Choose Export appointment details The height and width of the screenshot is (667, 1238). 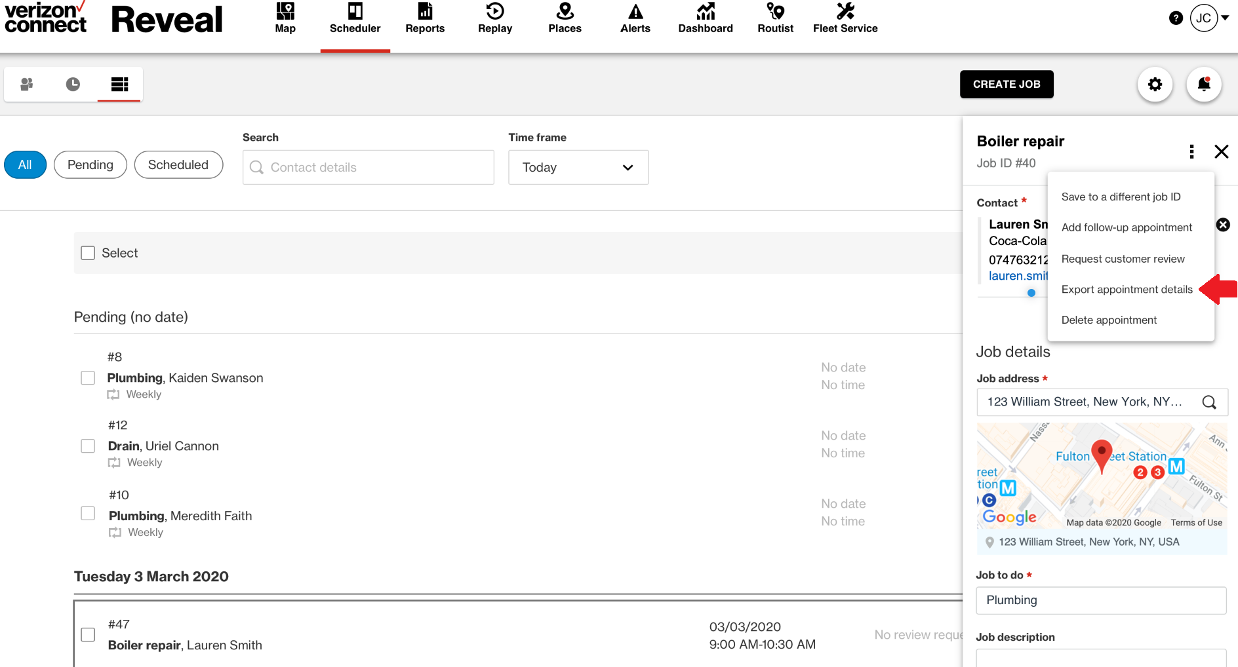pos(1127,290)
